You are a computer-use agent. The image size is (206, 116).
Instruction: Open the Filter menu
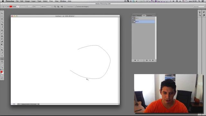click(x=51, y=1)
